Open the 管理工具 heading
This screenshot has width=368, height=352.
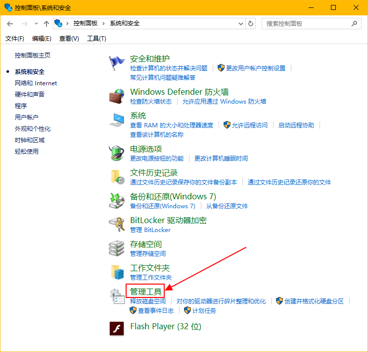pos(146,292)
